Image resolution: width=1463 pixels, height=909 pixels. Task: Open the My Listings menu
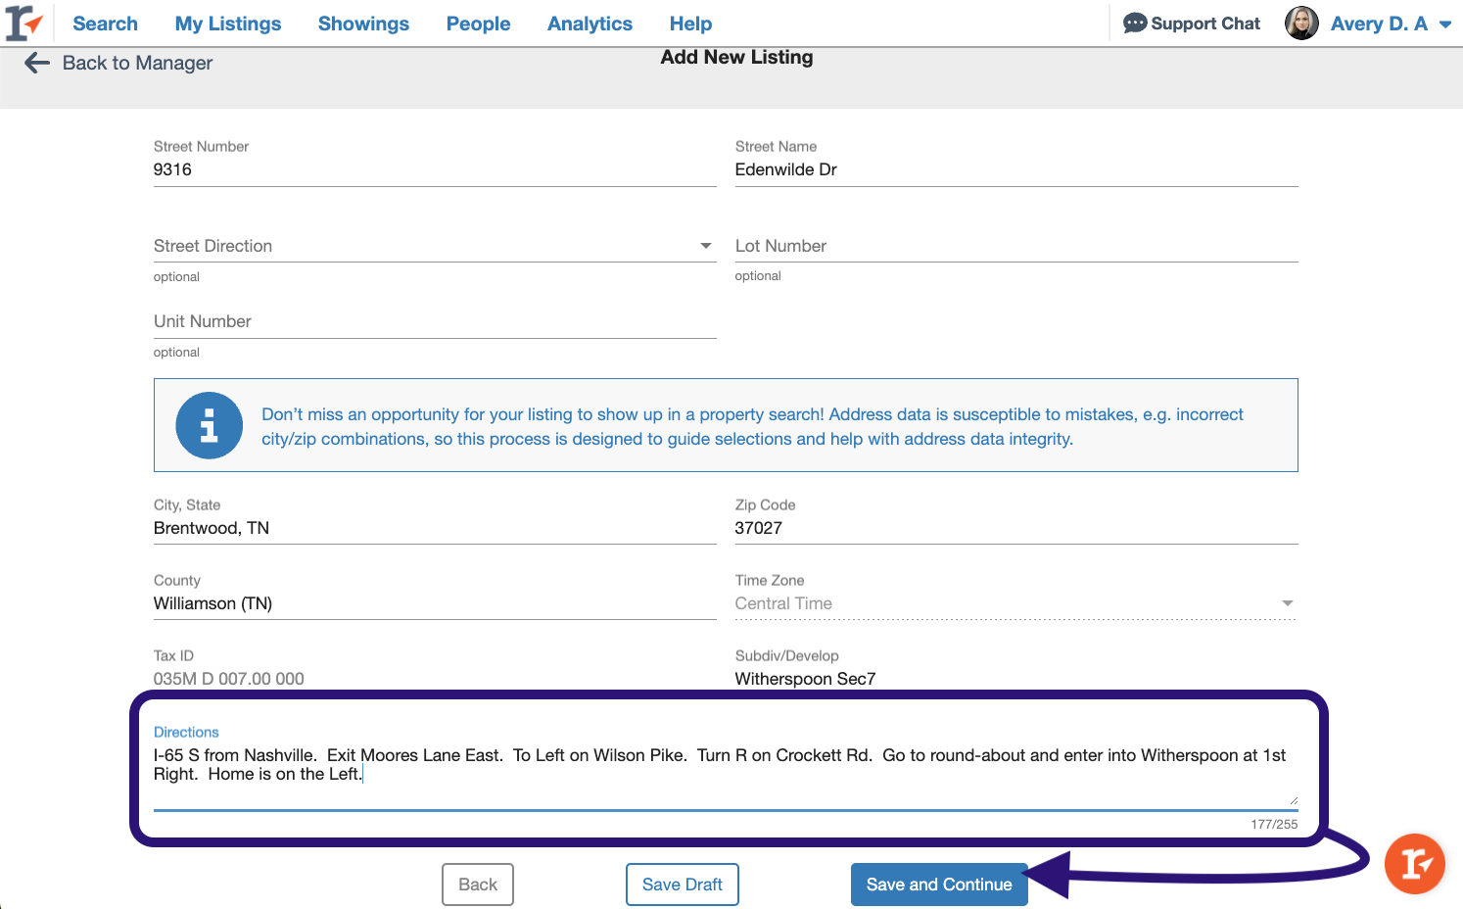pos(227,23)
